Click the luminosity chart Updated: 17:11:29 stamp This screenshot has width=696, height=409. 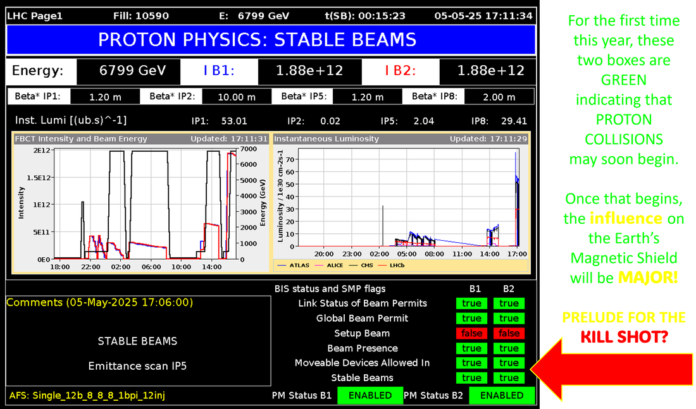click(x=488, y=139)
